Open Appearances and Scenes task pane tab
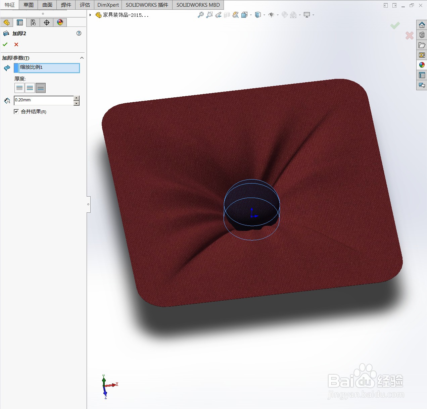427x409 pixels. point(422,65)
